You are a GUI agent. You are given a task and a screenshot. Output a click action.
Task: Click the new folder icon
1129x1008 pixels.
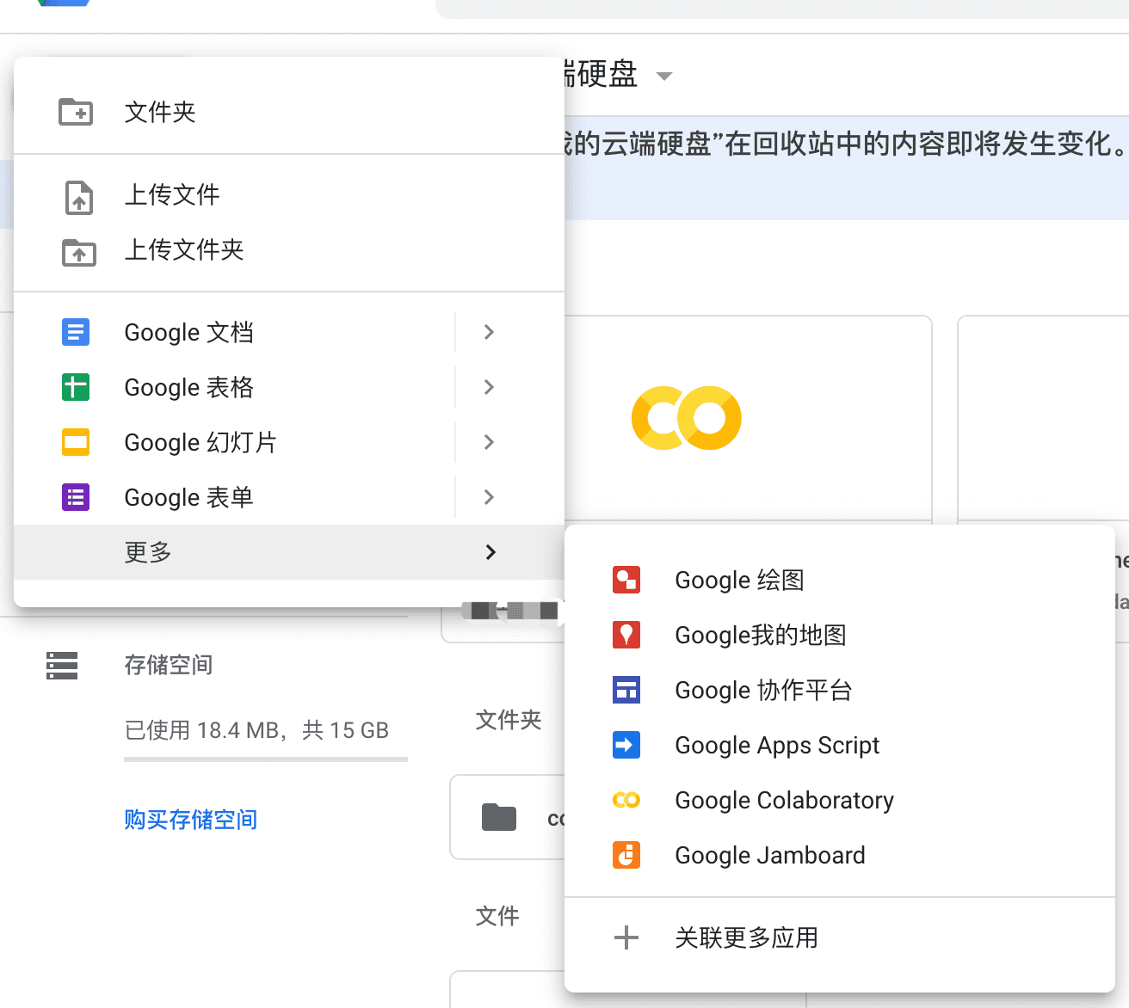pos(76,112)
